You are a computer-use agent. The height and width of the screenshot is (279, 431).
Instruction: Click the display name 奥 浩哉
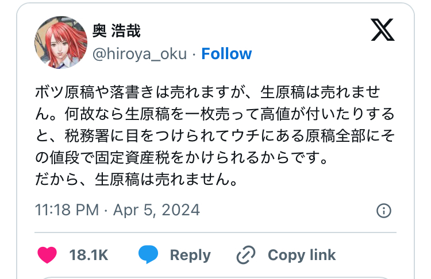point(117,30)
